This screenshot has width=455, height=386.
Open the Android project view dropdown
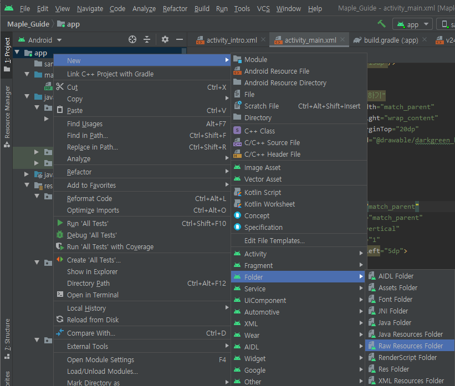coord(40,40)
